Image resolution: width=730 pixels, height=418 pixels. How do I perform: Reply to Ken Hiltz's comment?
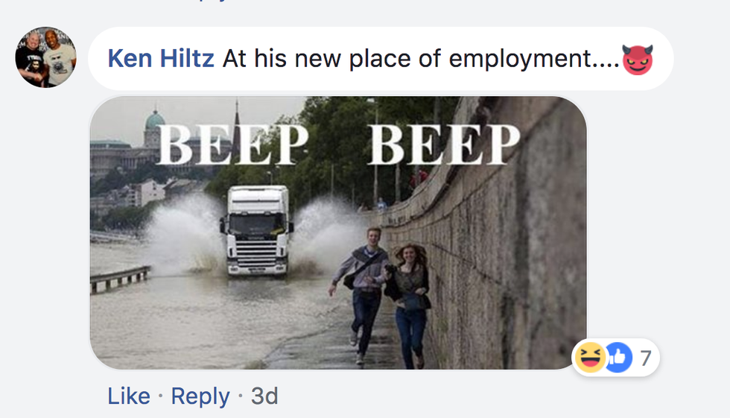pyautogui.click(x=200, y=396)
